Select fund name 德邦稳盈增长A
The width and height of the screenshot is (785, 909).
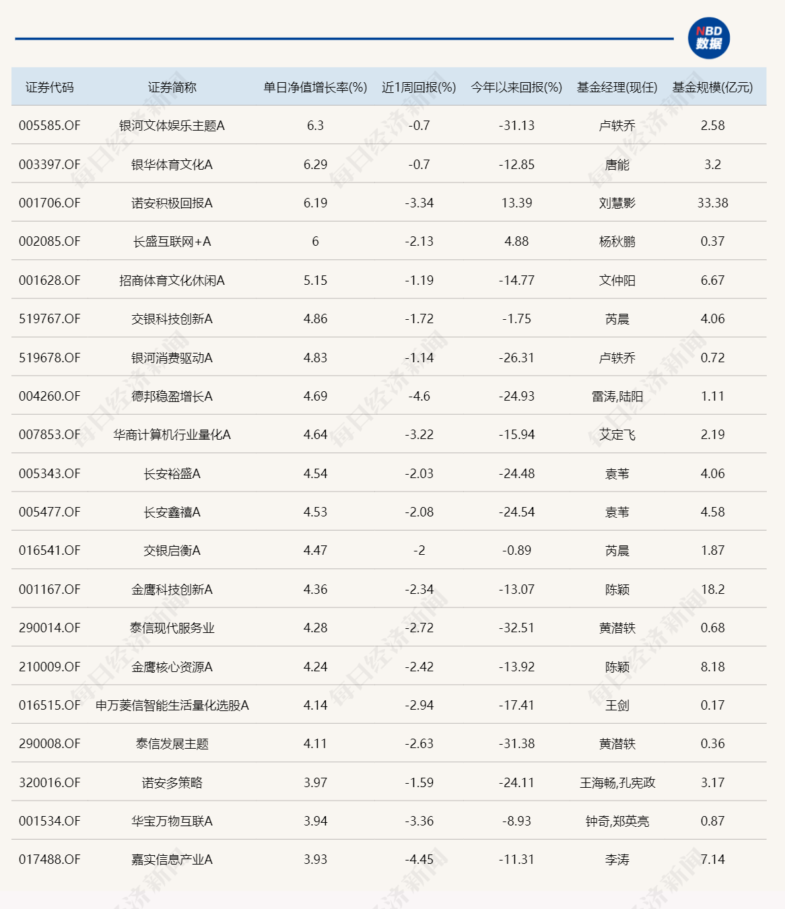pos(172,396)
